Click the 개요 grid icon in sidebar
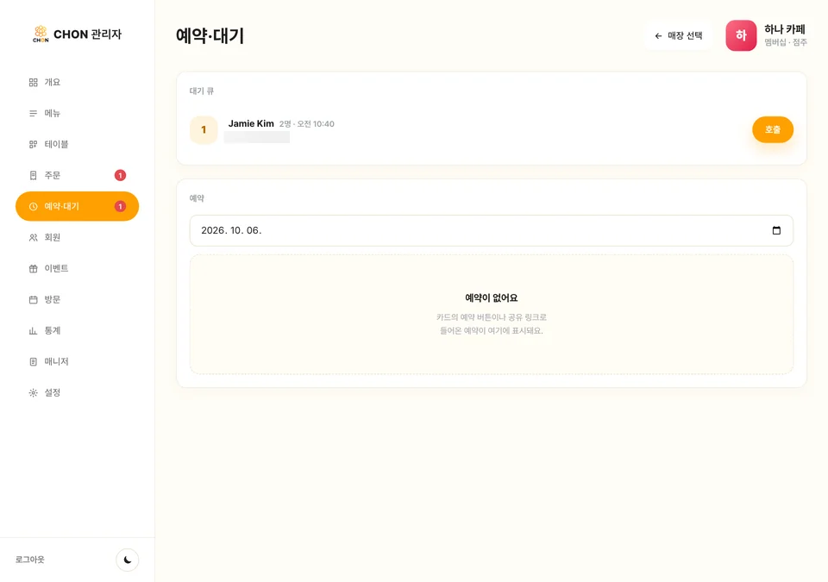The image size is (828, 582). click(x=34, y=83)
